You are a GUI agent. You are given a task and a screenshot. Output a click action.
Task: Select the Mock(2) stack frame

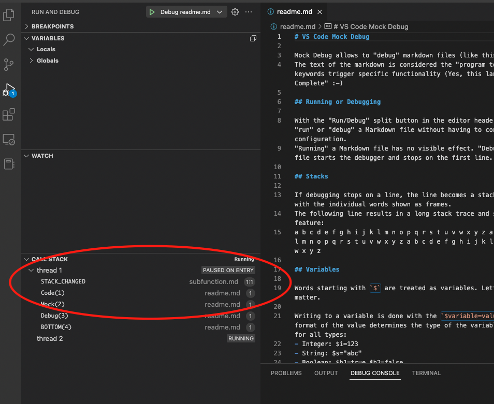click(x=141, y=304)
